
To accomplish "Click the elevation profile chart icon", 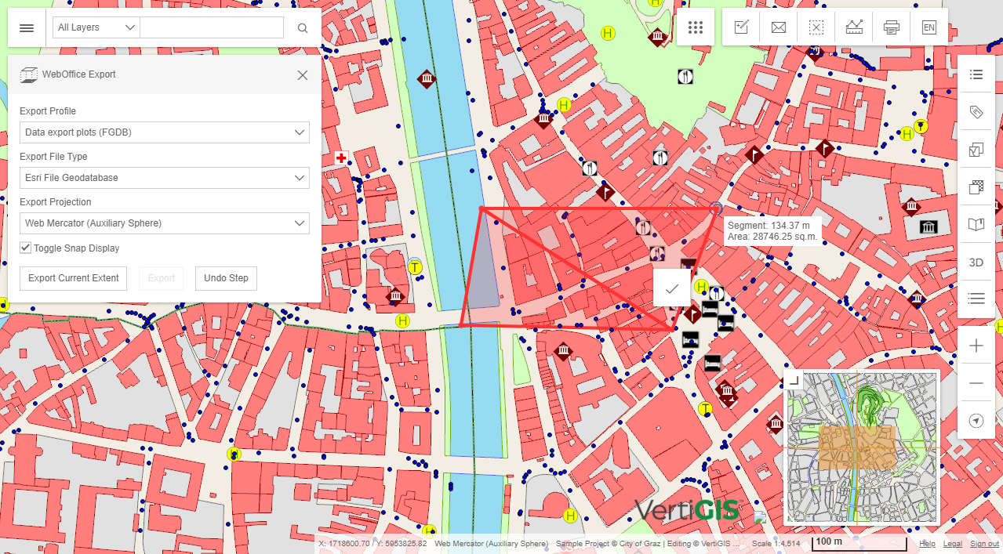I will point(854,27).
